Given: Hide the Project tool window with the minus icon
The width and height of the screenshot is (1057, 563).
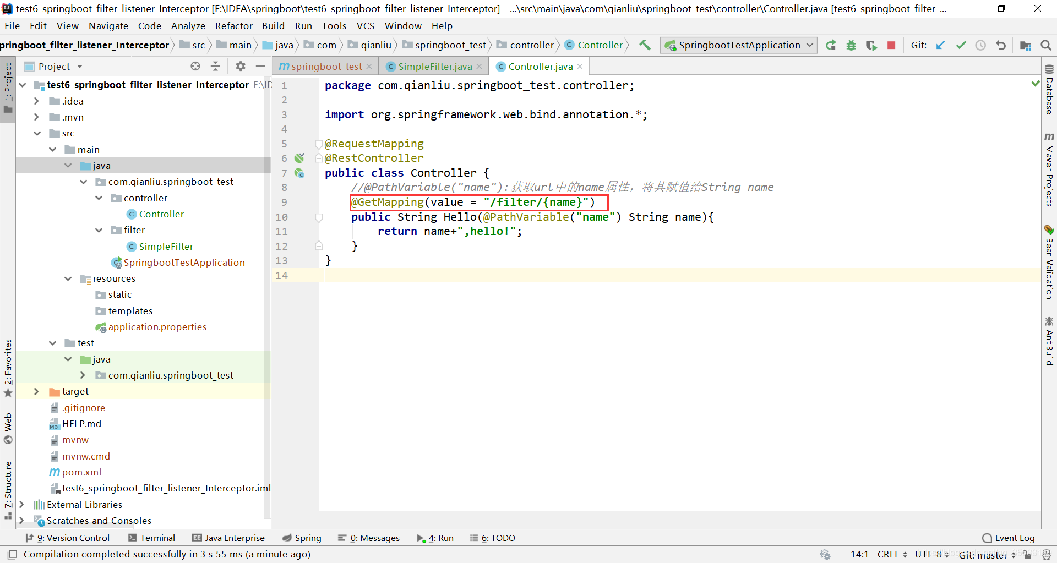Looking at the screenshot, I should [260, 66].
